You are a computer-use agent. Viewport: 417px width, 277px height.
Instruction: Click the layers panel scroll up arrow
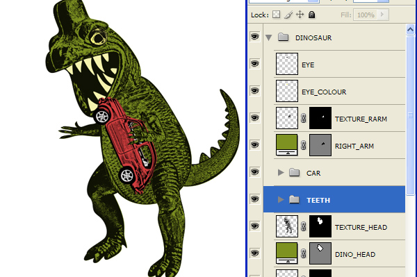click(410, 29)
